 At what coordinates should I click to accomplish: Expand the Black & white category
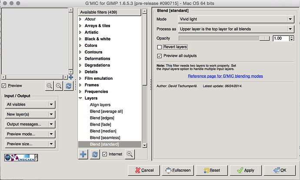[x=80, y=39]
